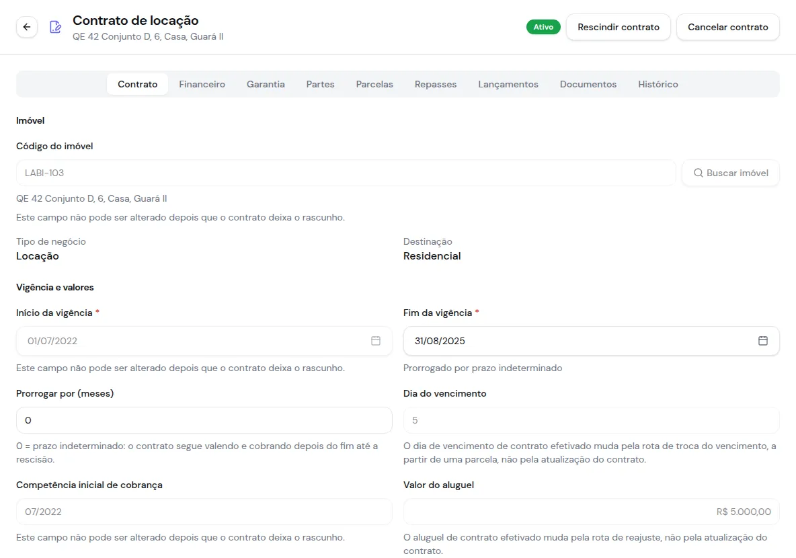Open the Histórico tab
This screenshot has height=558, width=796.
(x=658, y=84)
